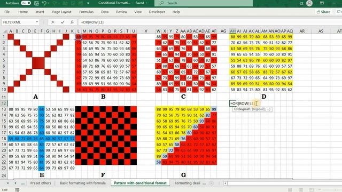Switch to Page Layout view icon
Viewport: 342px width, 192px height.
coord(300,190)
